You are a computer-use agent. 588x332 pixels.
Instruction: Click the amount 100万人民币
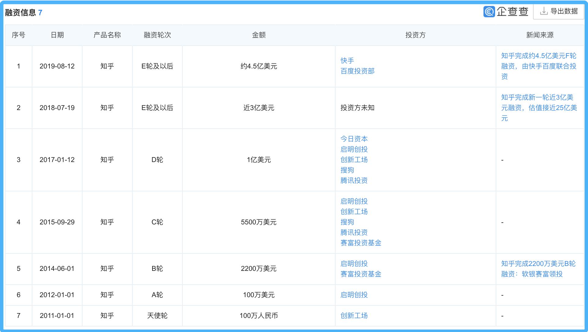259,316
